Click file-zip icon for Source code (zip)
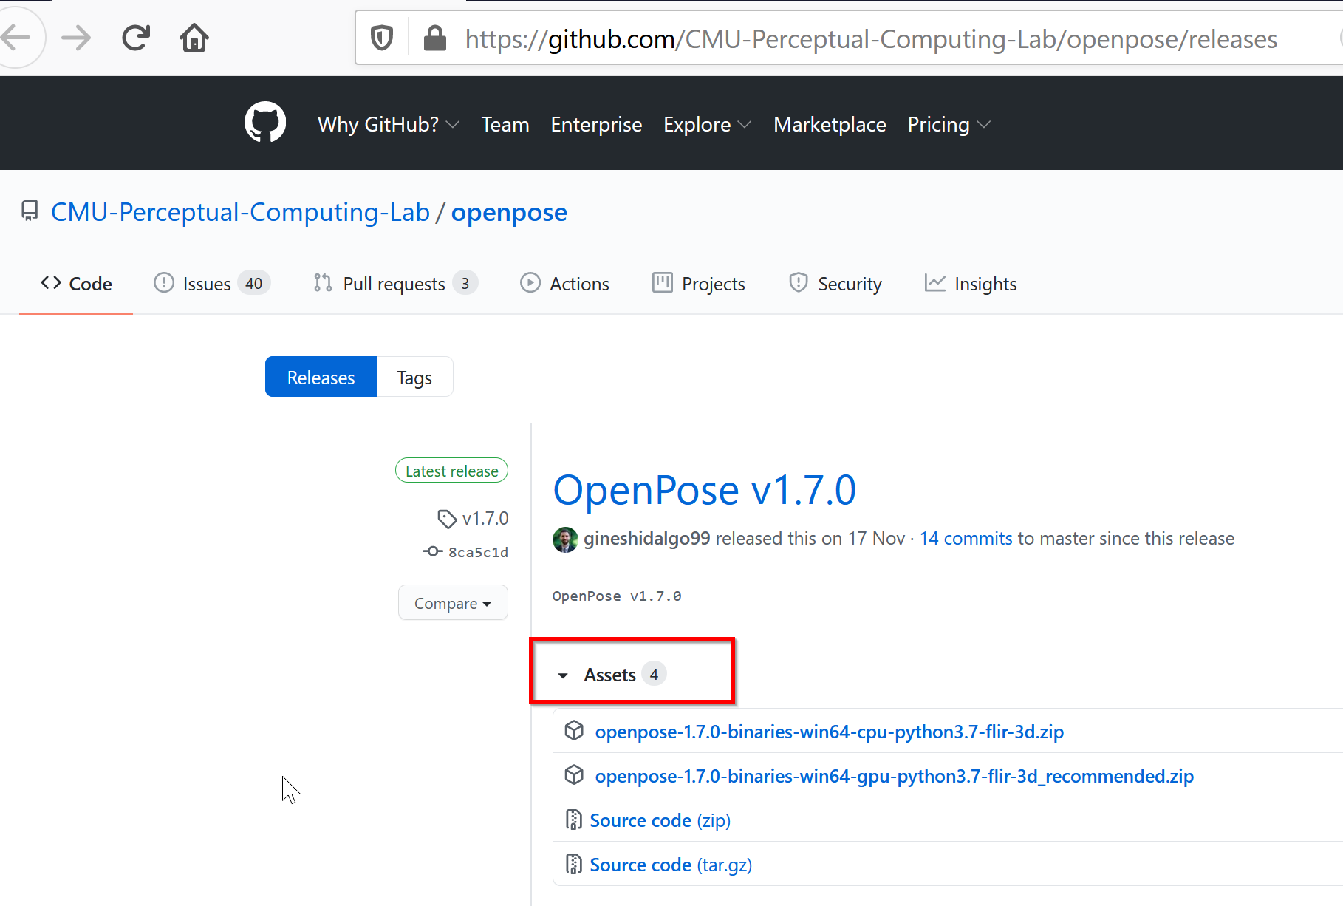This screenshot has width=1343, height=906. click(573, 820)
